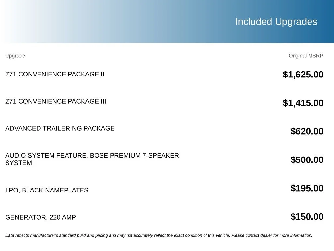Click the $500.00 price value

point(307,159)
